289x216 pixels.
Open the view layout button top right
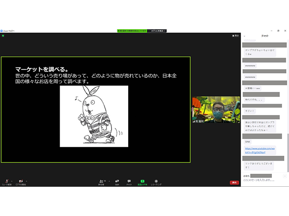pos(236,36)
